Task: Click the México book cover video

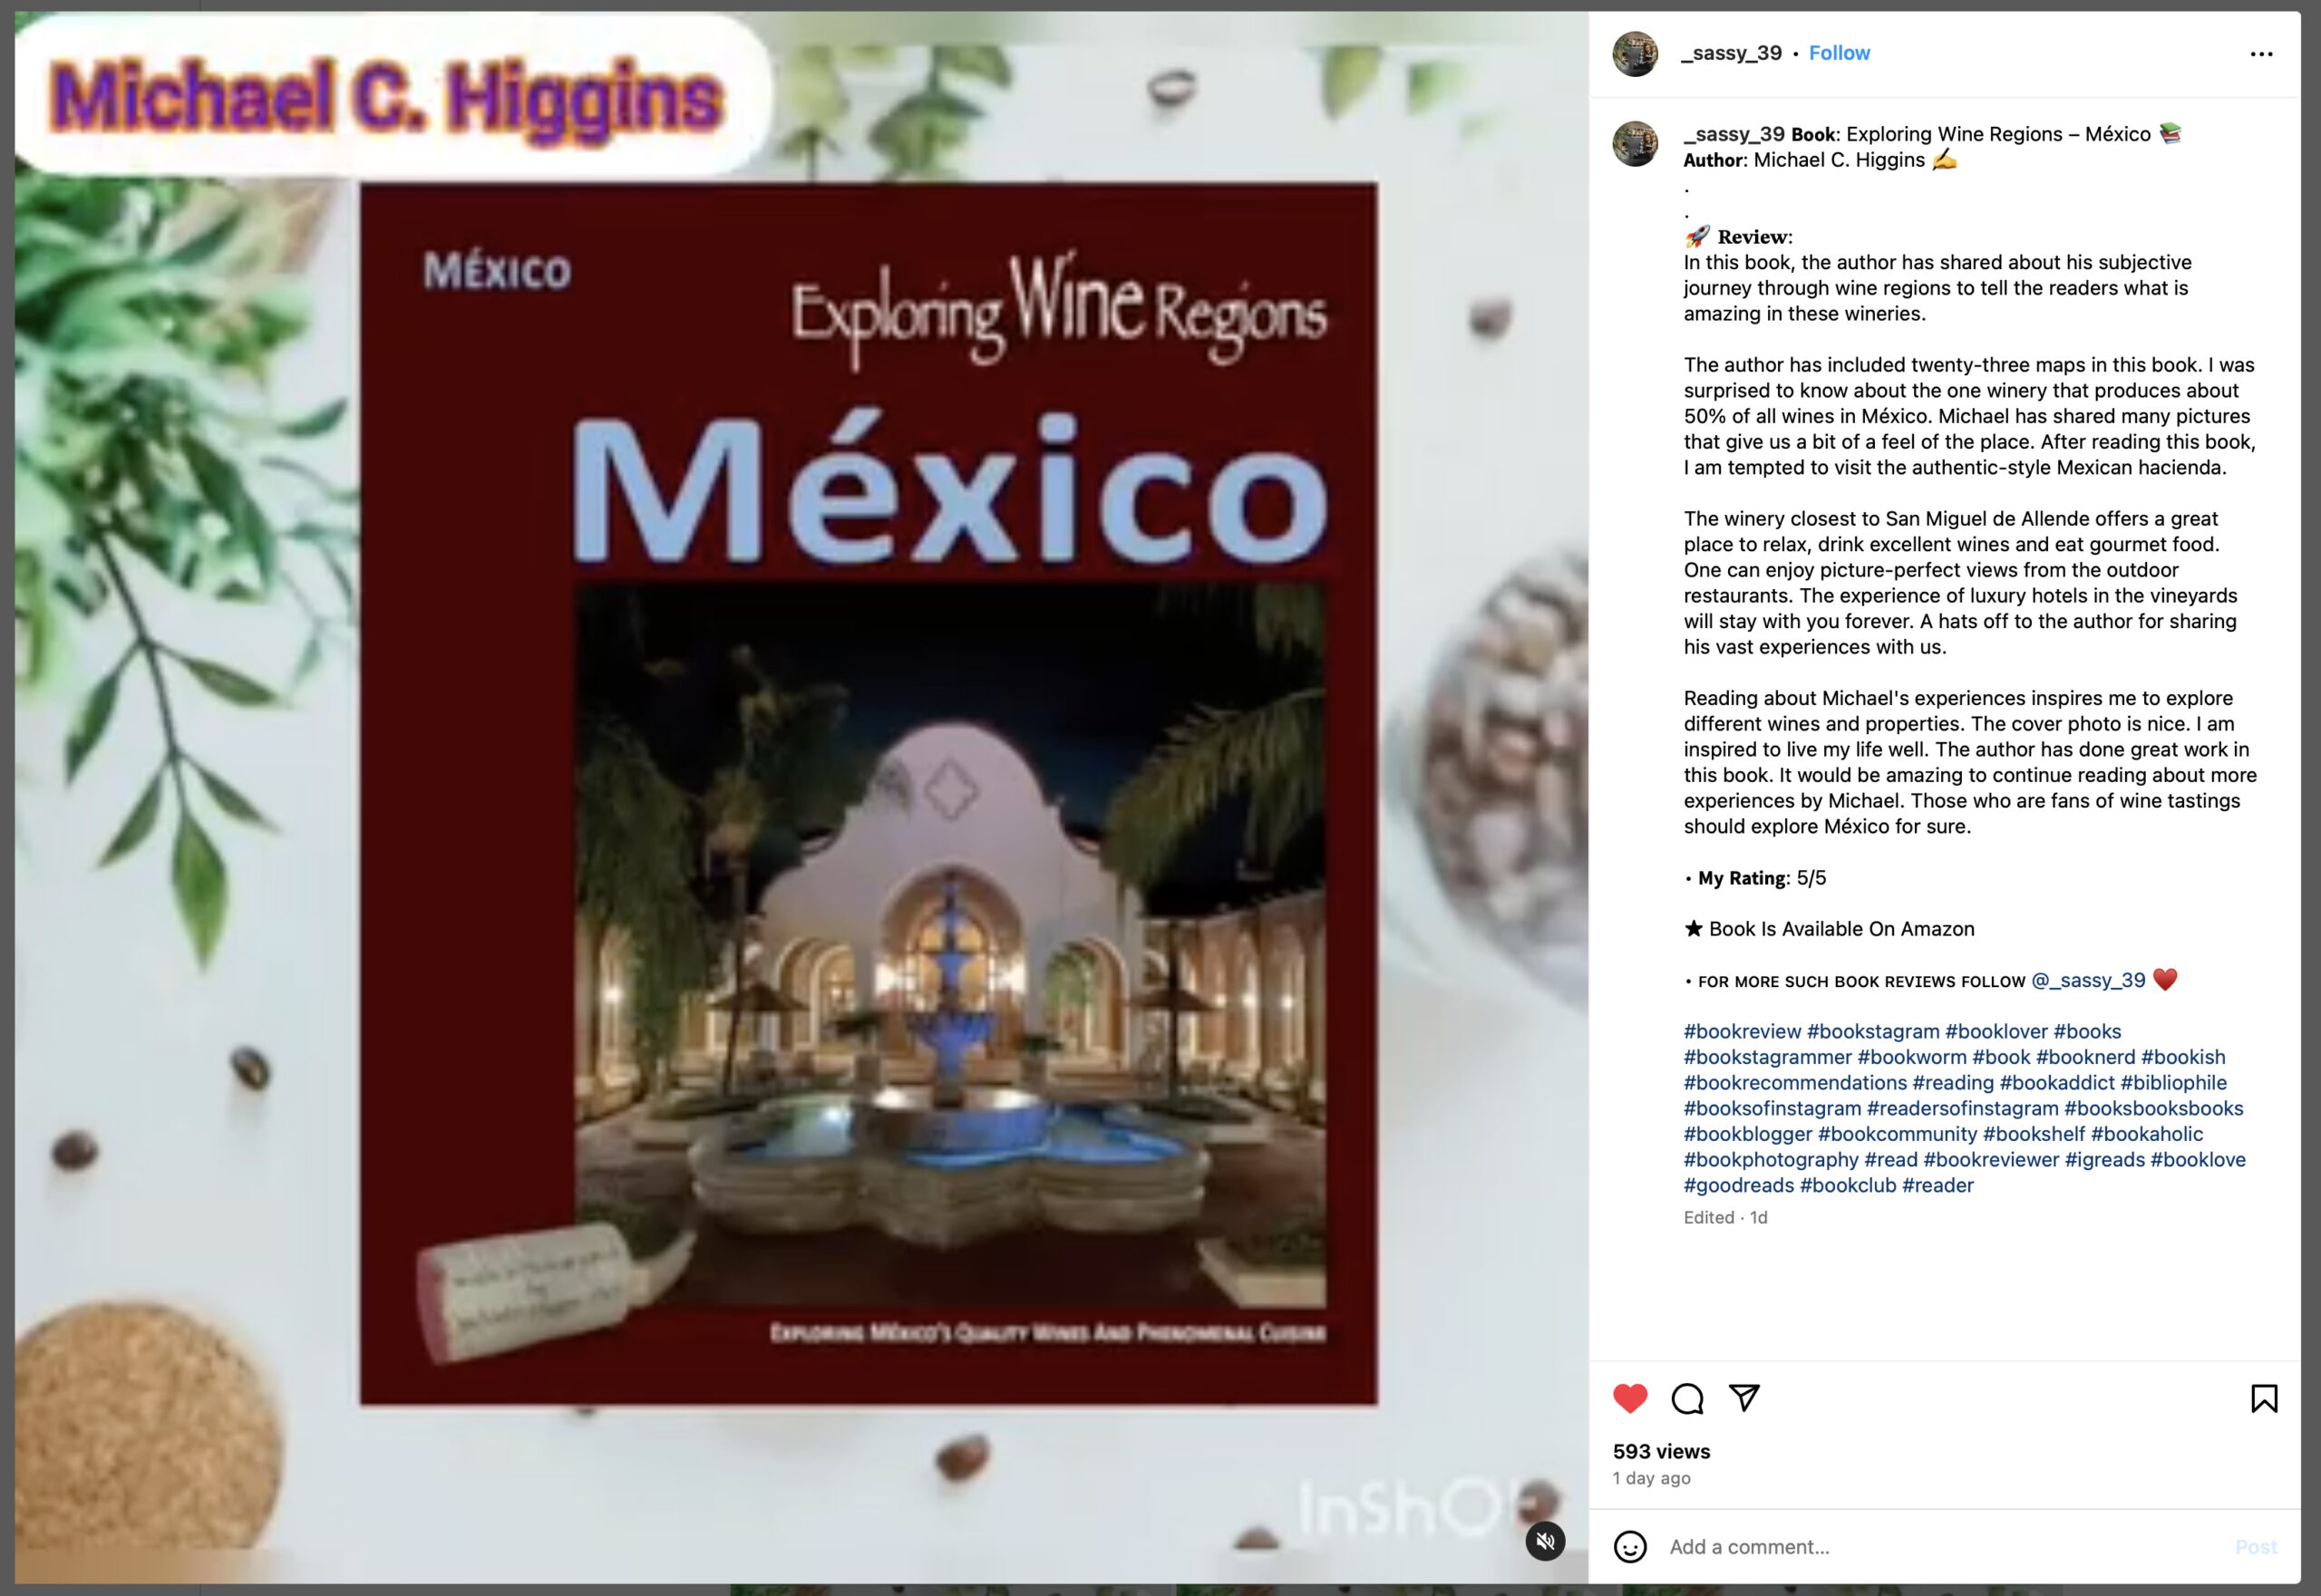Action: pos(801,797)
